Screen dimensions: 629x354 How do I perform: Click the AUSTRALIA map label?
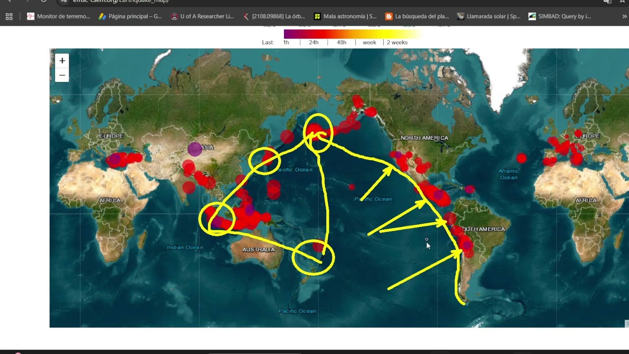pyautogui.click(x=258, y=250)
